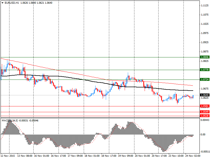Select the 1.0549 red support level label

point(205,112)
